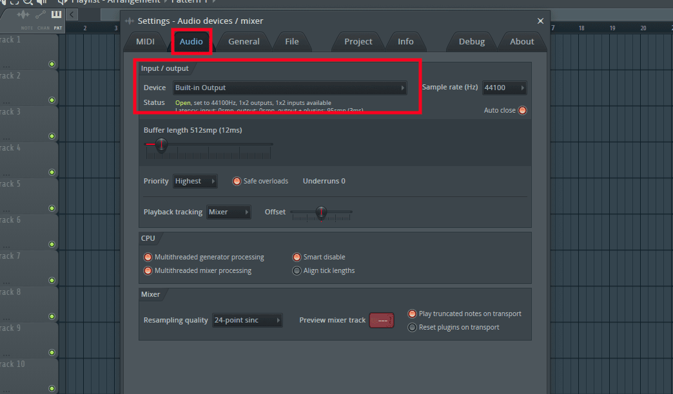Image resolution: width=673 pixels, height=394 pixels.
Task: Mute Track 8 using its green LED
Action: (52, 317)
